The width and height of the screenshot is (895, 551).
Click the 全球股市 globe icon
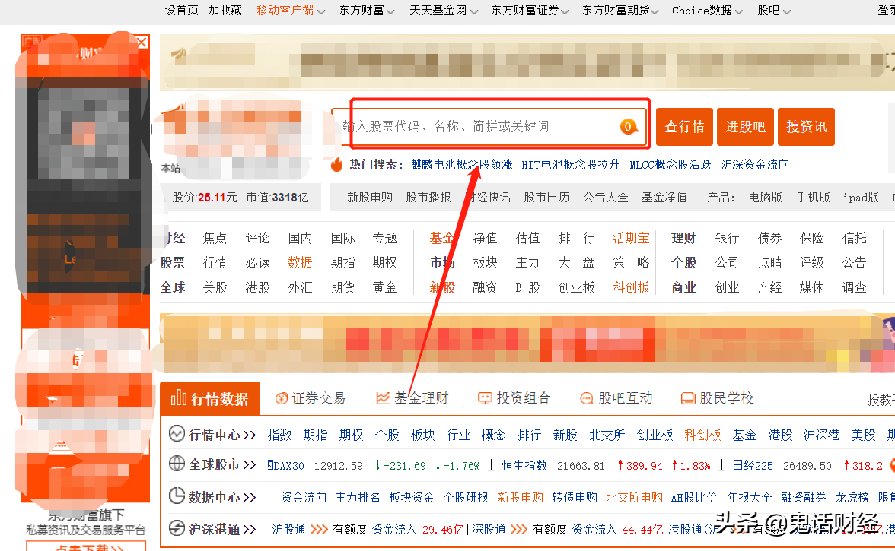[177, 464]
